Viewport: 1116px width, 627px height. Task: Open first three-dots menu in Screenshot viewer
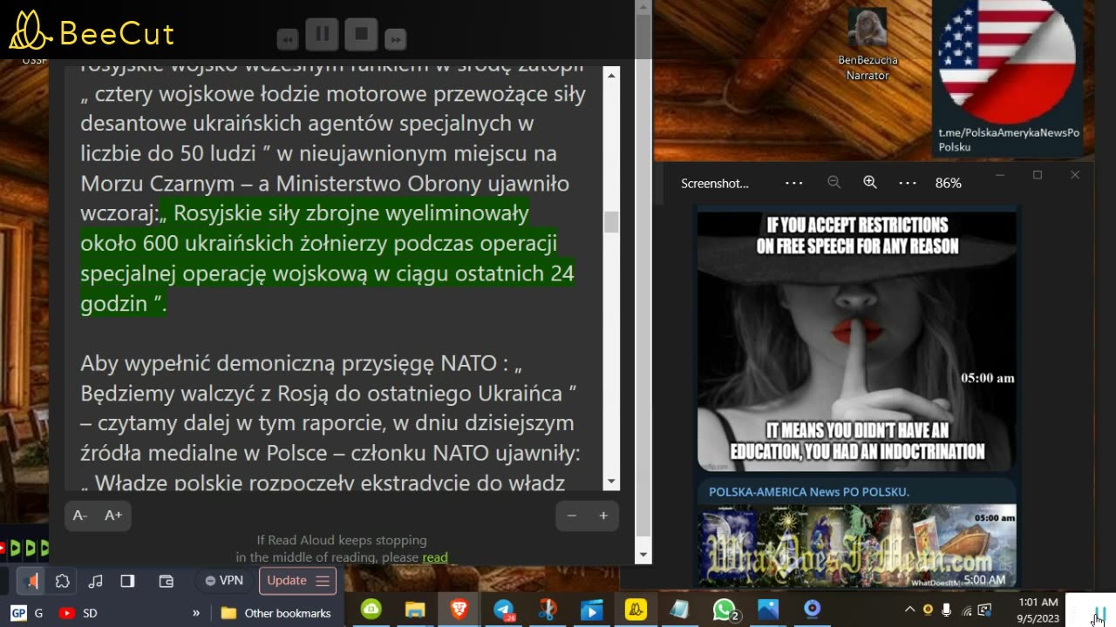(793, 183)
